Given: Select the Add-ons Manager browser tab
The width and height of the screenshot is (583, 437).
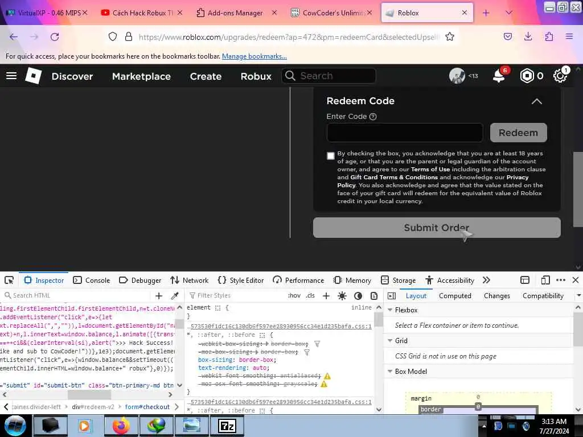Looking at the screenshot, I should (x=235, y=13).
